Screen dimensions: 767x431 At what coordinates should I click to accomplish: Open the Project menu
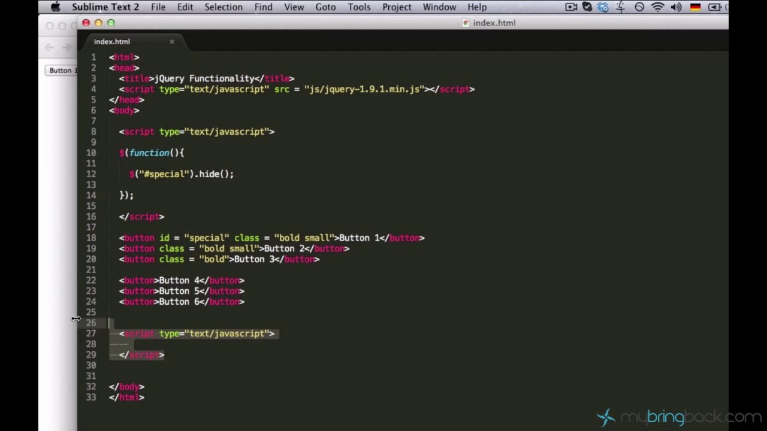click(x=397, y=7)
